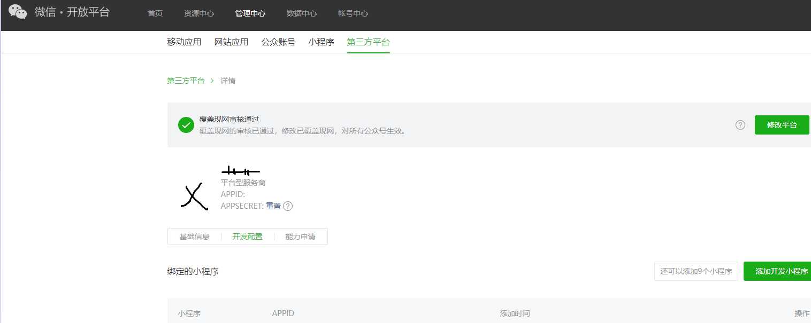Click the 还可以添加9个小程序 label
811x323 pixels.
[x=696, y=271]
